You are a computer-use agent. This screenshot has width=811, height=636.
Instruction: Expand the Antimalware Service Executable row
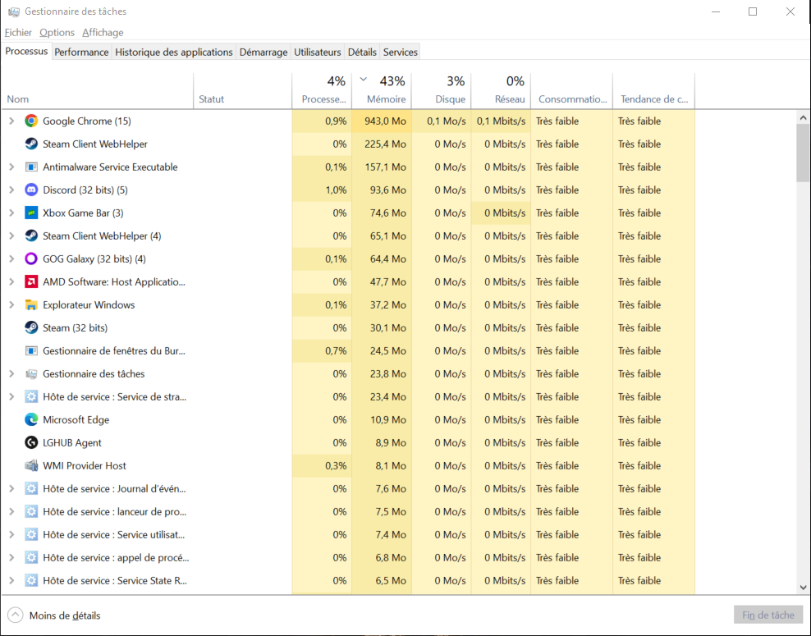coord(11,167)
